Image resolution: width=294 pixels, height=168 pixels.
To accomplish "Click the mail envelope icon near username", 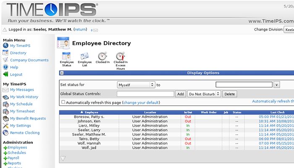I will (x=95, y=30).
